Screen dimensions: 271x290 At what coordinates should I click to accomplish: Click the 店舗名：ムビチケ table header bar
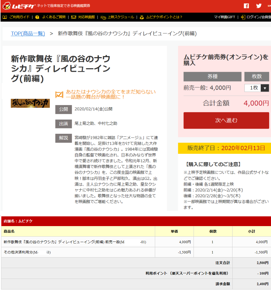point(136,221)
